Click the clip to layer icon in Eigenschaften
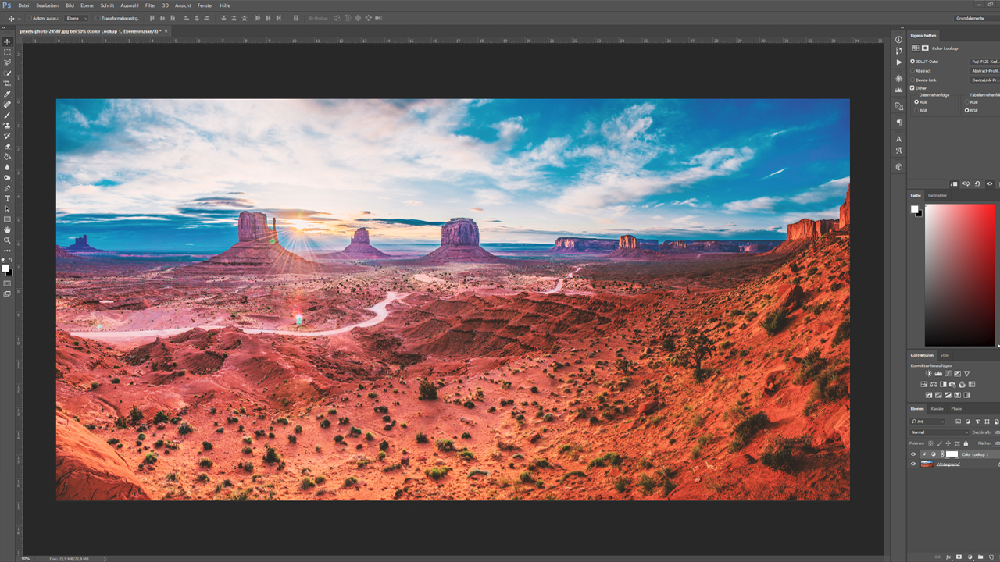The width and height of the screenshot is (1000, 562). coord(954,183)
